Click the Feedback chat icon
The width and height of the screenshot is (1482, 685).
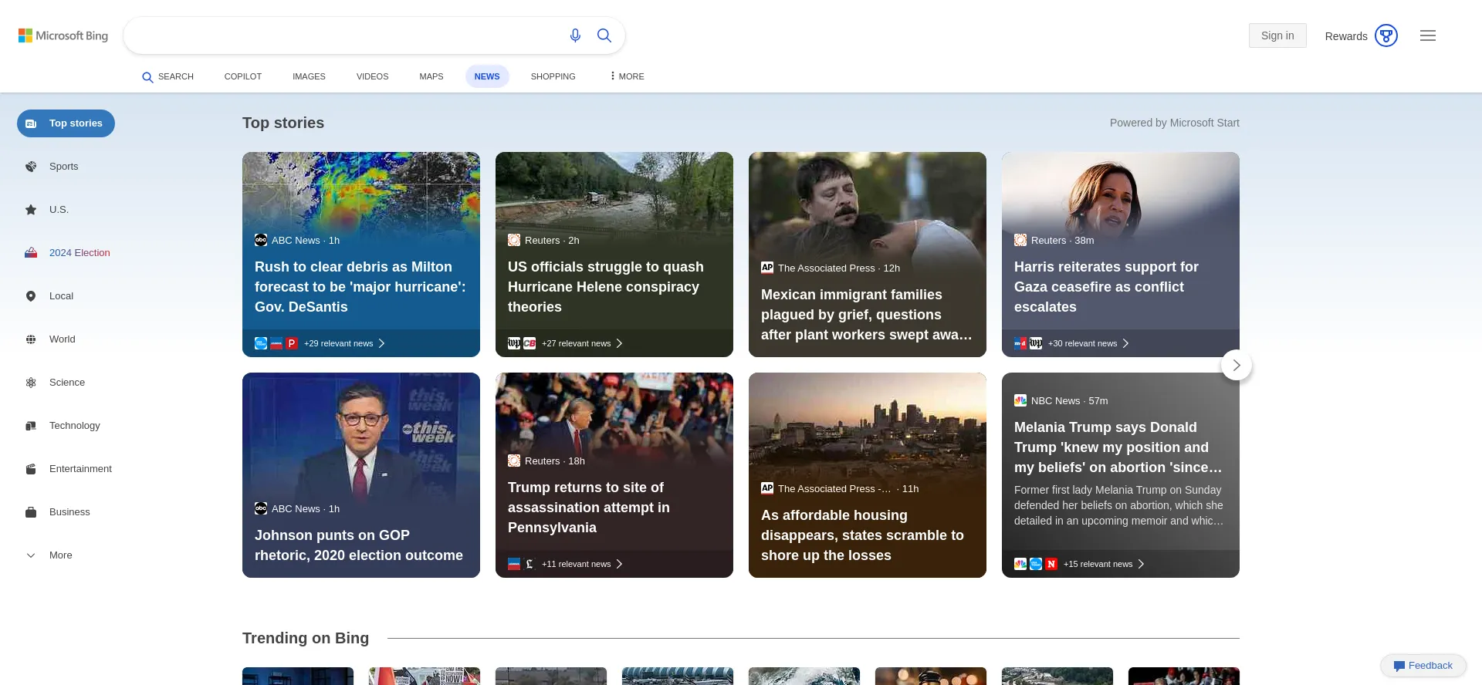point(1399,666)
